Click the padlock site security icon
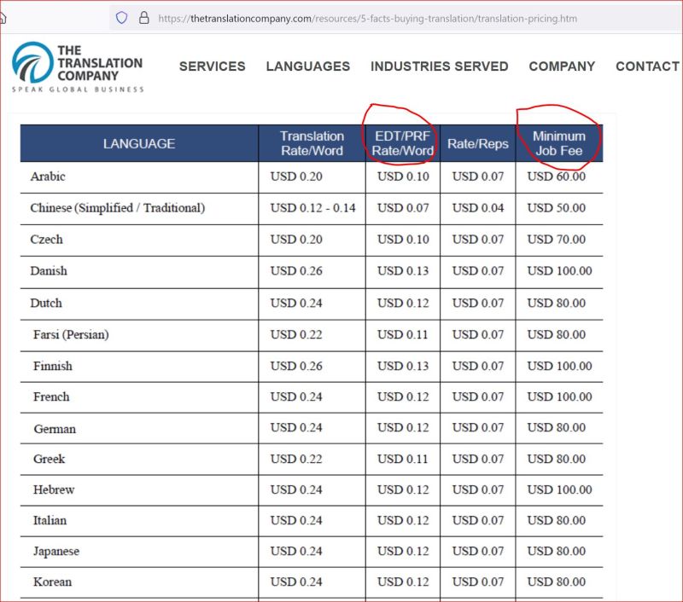 coord(143,18)
